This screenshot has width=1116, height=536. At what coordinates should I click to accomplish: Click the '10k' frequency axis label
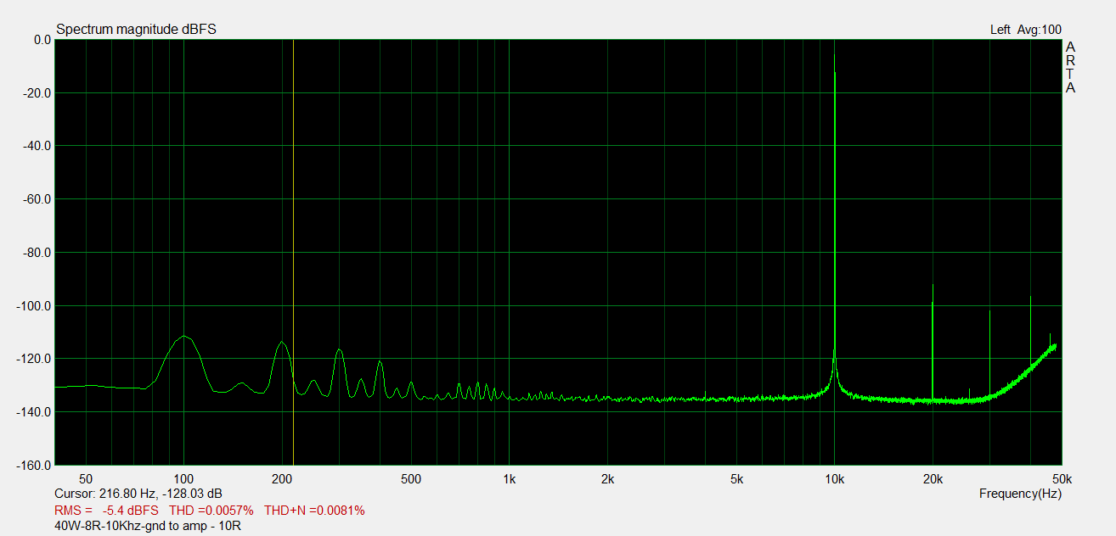tap(834, 478)
